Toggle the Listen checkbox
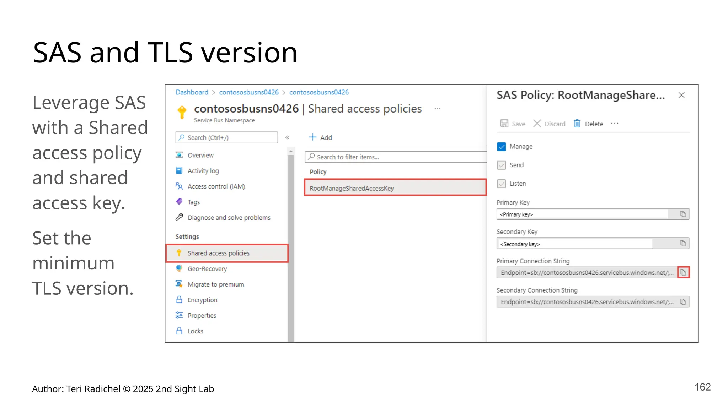The height and width of the screenshot is (409, 728). pos(502,184)
